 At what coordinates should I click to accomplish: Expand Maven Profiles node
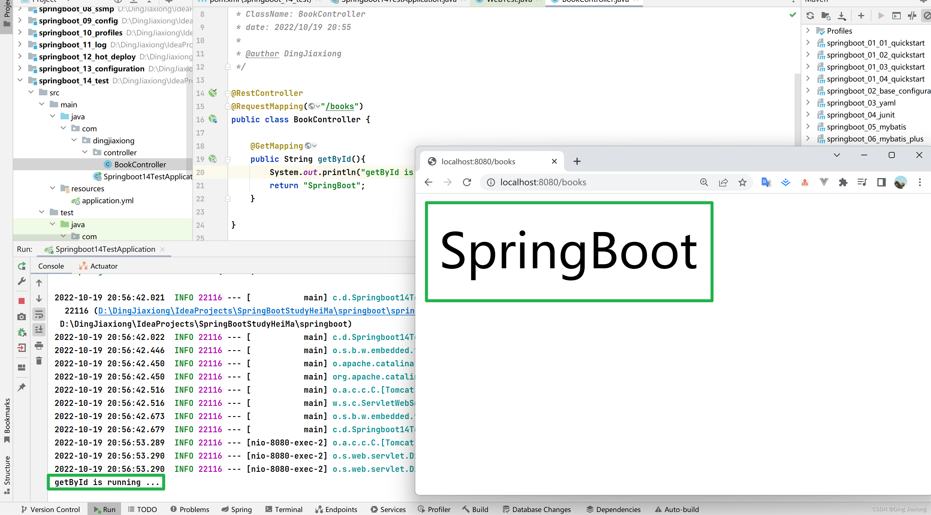coord(808,31)
